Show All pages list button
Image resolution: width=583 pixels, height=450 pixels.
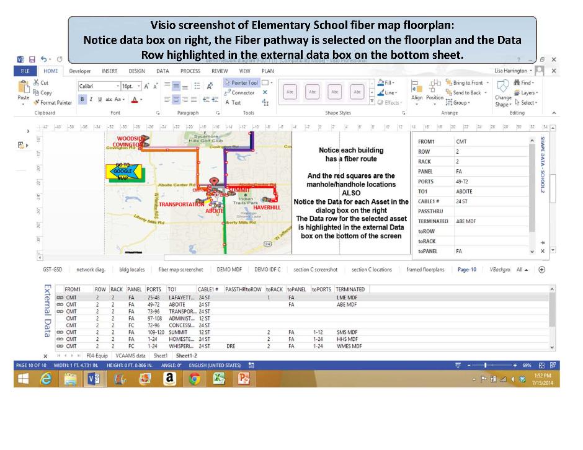[x=522, y=270]
